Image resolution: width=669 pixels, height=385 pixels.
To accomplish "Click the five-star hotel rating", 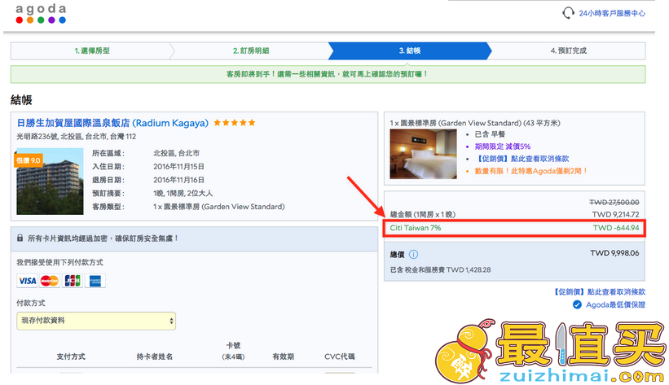I will pyautogui.click(x=234, y=123).
